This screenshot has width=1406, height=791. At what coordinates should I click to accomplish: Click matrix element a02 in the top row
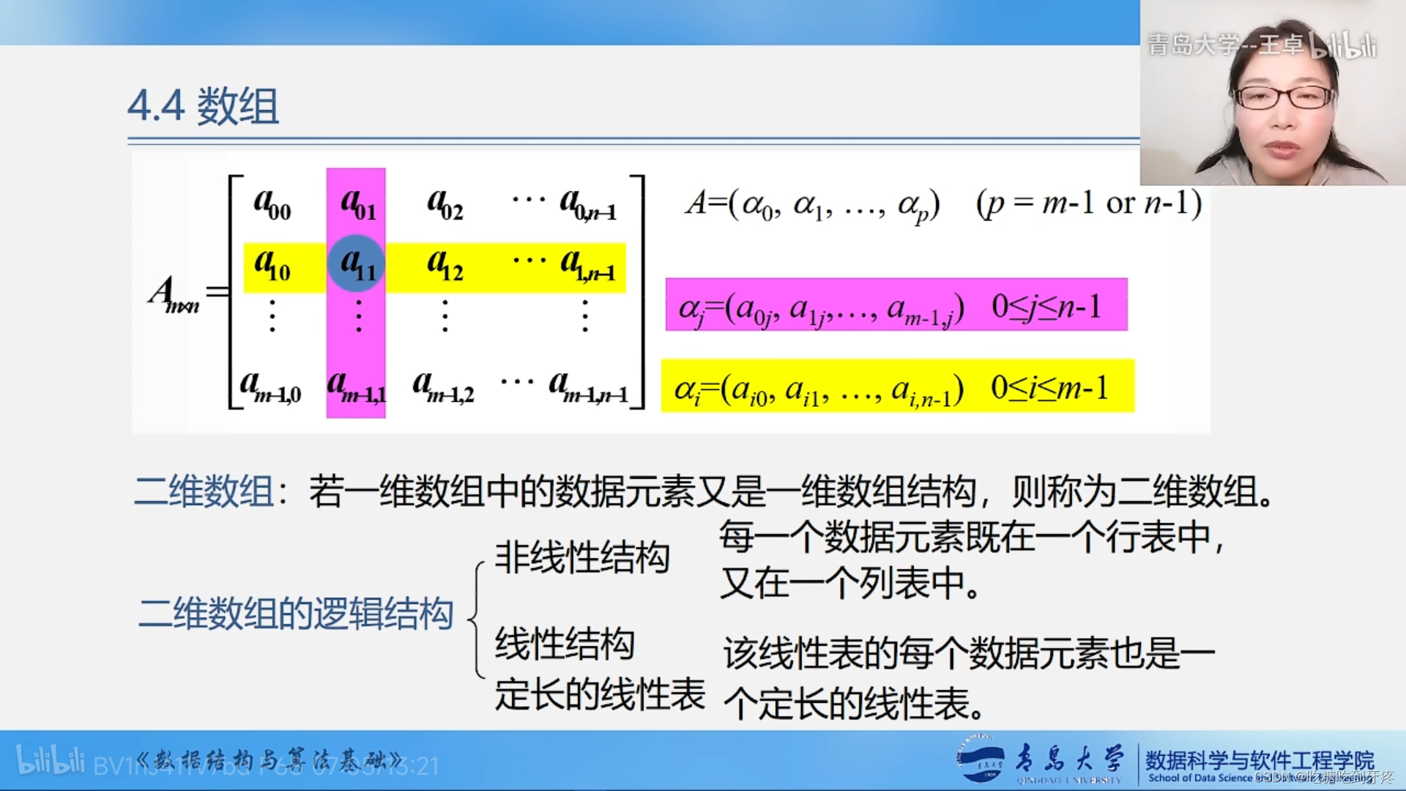click(x=445, y=204)
